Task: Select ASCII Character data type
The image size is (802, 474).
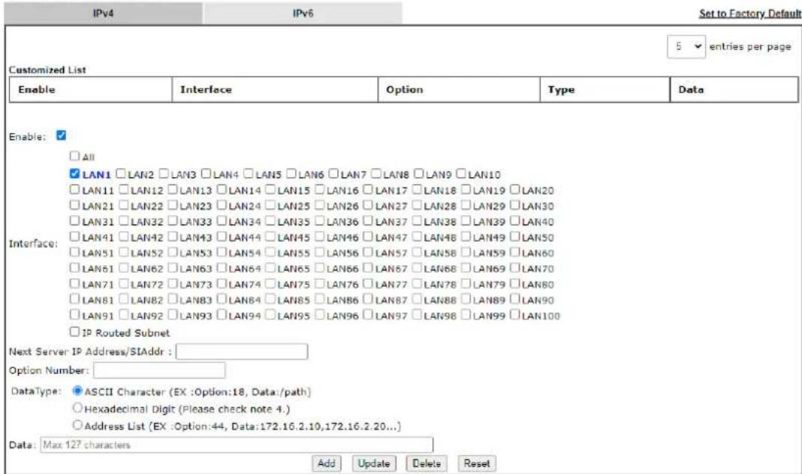Action: pos(77,391)
